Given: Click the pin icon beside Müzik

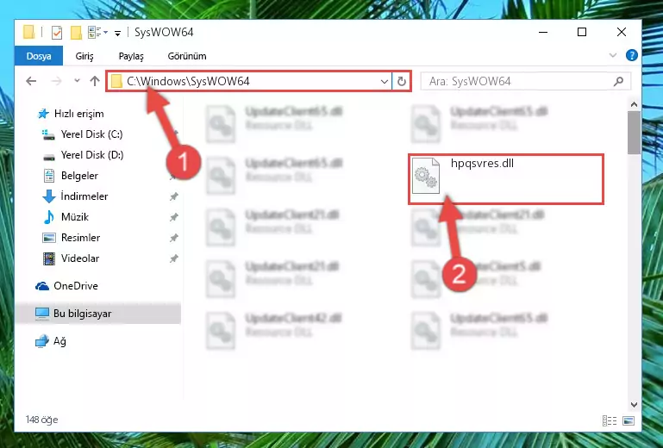Looking at the screenshot, I should 173,217.
